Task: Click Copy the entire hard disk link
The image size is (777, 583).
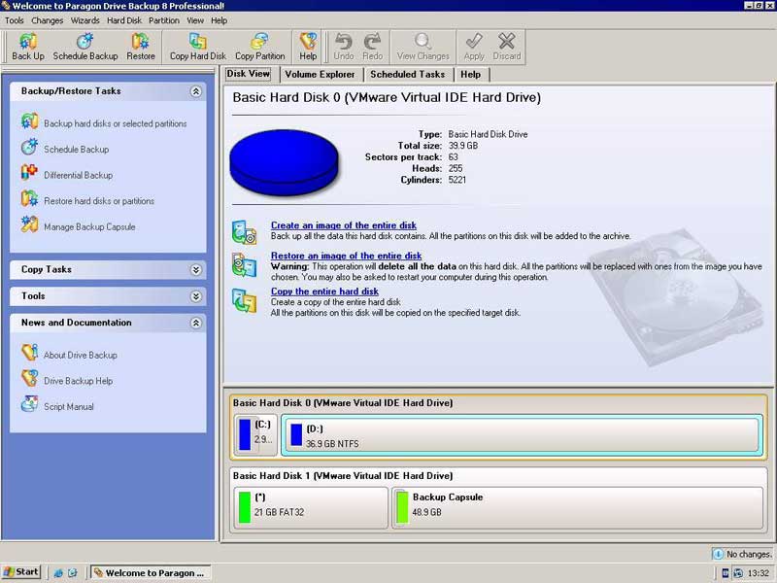Action: [324, 291]
